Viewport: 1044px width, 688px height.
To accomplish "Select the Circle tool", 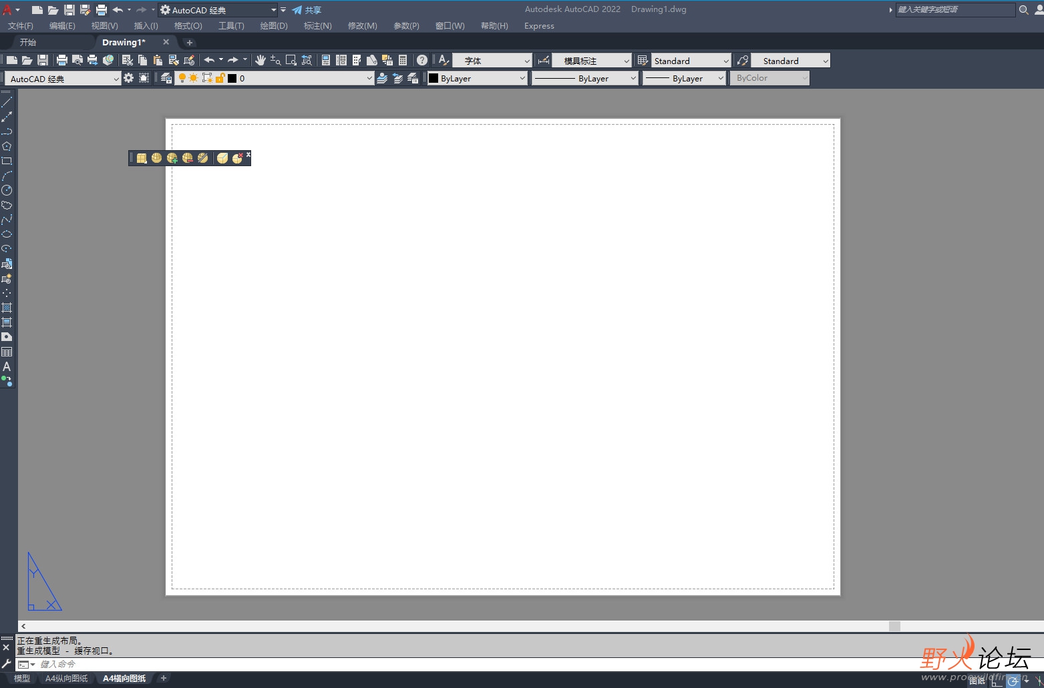I will 7,190.
